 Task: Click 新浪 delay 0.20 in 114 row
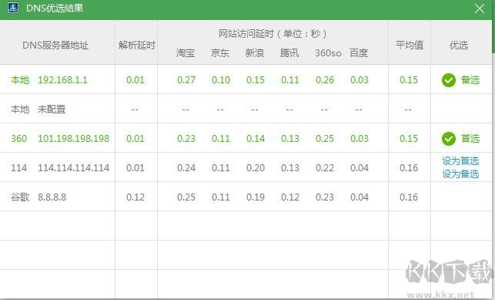pyautogui.click(x=256, y=168)
